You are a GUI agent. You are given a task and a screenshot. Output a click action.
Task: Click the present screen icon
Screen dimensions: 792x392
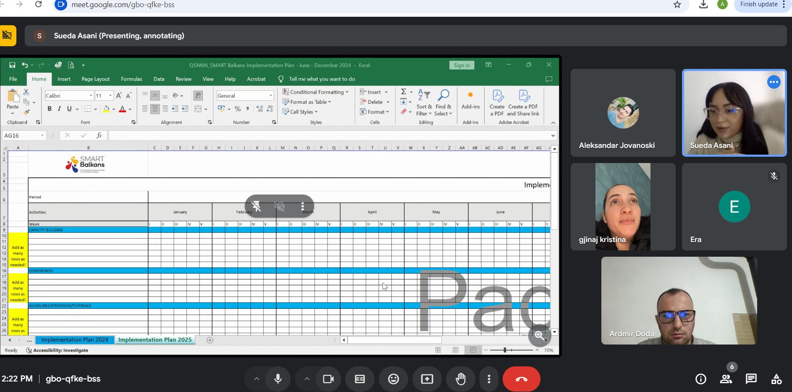point(427,379)
